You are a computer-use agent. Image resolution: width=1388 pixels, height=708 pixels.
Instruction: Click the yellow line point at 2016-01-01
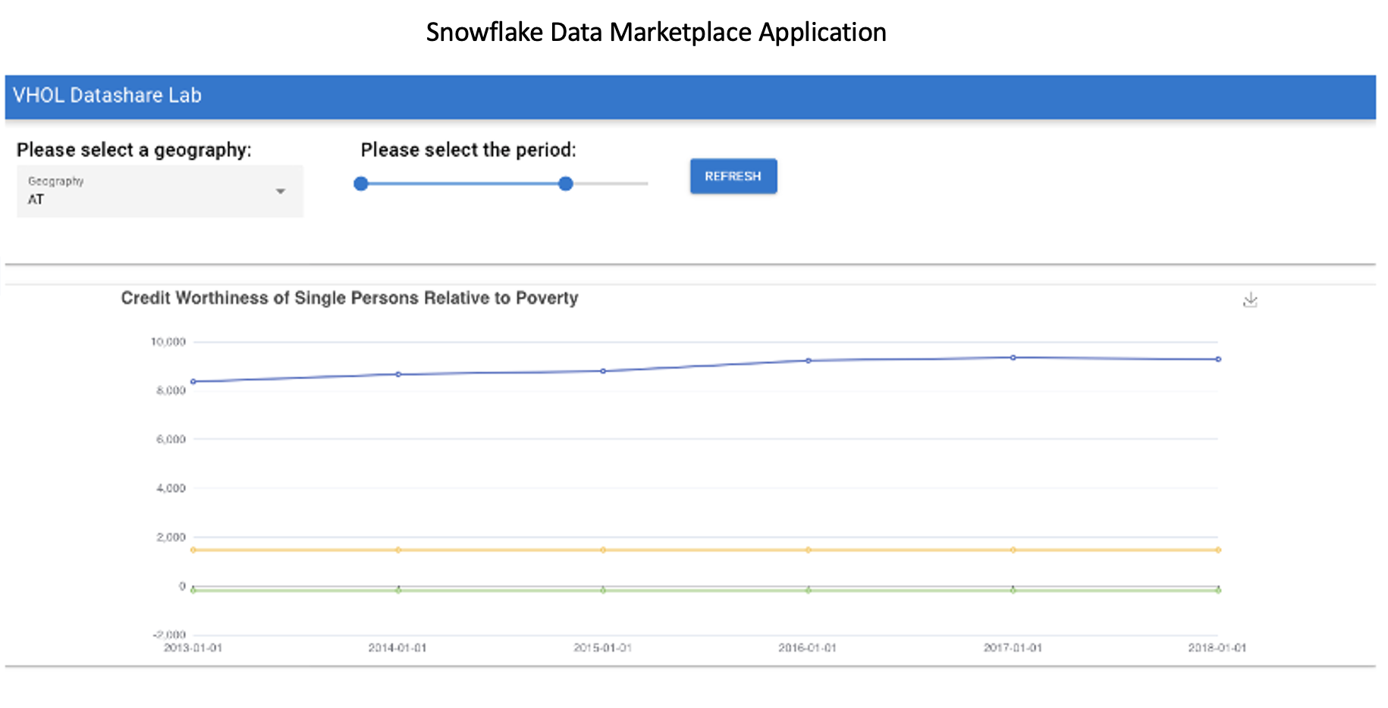tap(808, 550)
